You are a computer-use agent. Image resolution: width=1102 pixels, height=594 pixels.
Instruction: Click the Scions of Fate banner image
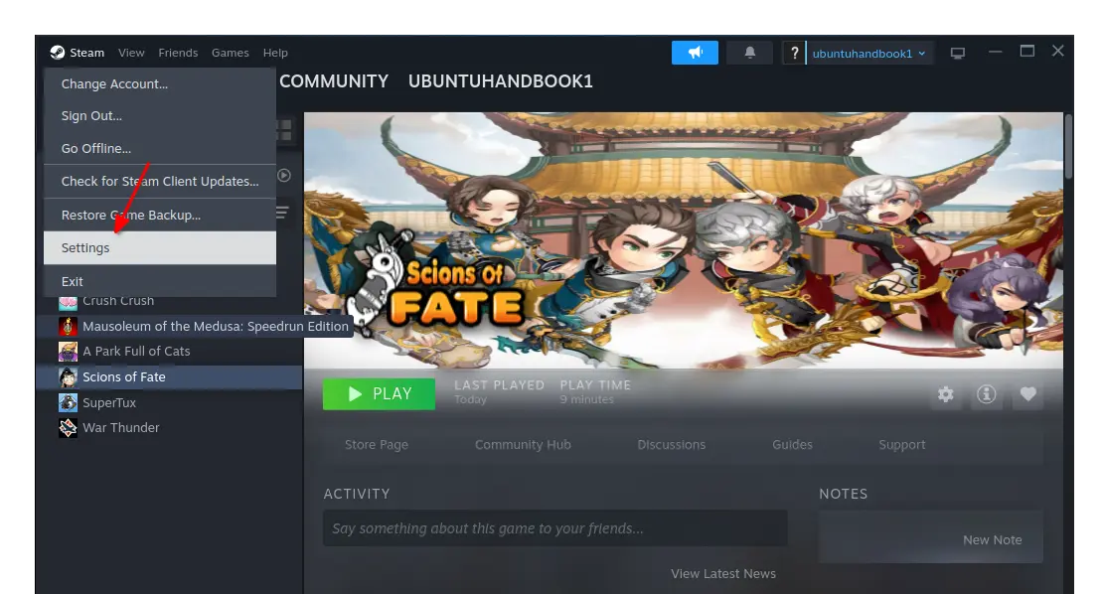[683, 240]
